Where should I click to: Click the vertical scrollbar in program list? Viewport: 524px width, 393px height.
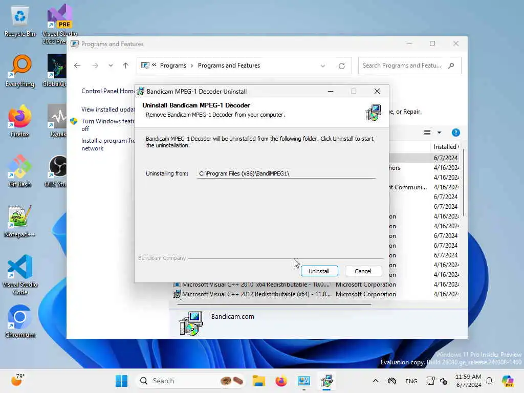point(464,183)
